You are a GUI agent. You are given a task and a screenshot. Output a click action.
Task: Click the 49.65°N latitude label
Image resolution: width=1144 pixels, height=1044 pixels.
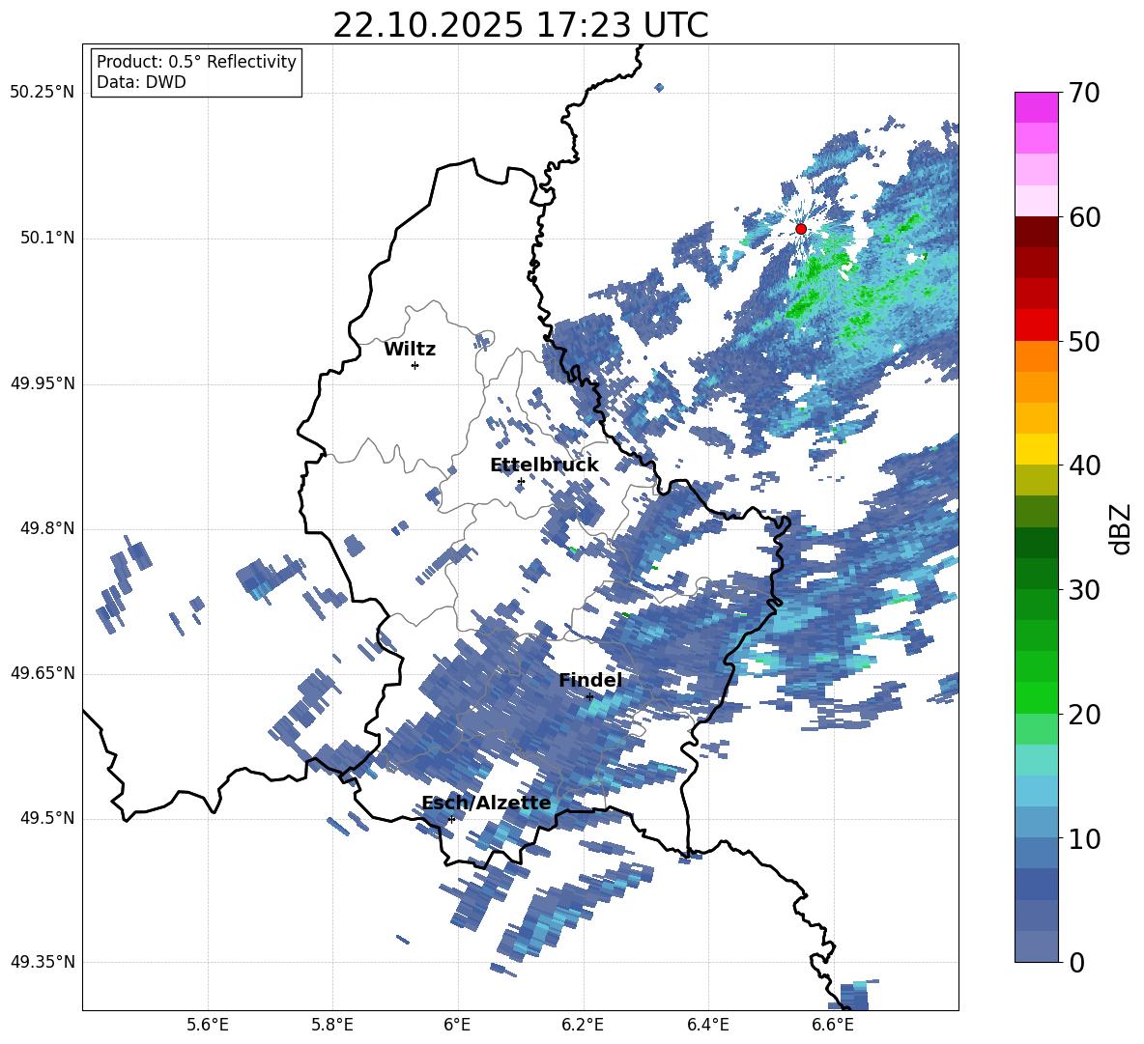43,673
